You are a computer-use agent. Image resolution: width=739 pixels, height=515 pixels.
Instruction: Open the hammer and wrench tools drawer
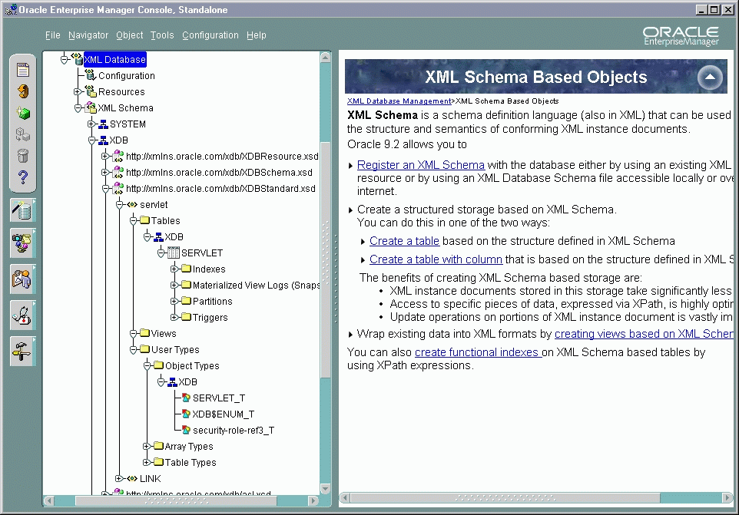pos(23,351)
